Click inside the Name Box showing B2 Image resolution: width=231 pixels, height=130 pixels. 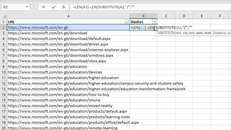14,7
